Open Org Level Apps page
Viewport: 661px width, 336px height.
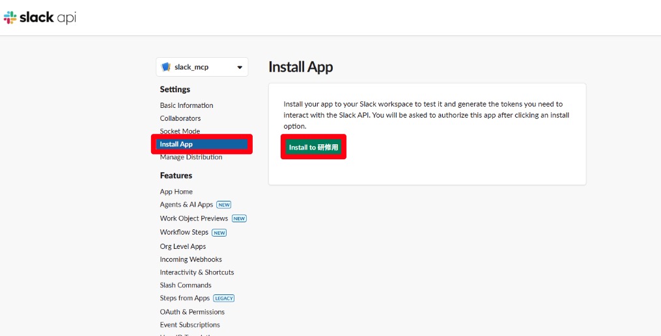click(183, 246)
